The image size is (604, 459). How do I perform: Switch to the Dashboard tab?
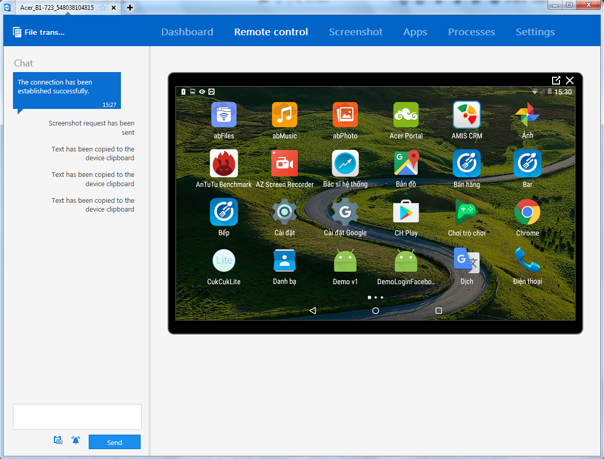[x=187, y=32]
